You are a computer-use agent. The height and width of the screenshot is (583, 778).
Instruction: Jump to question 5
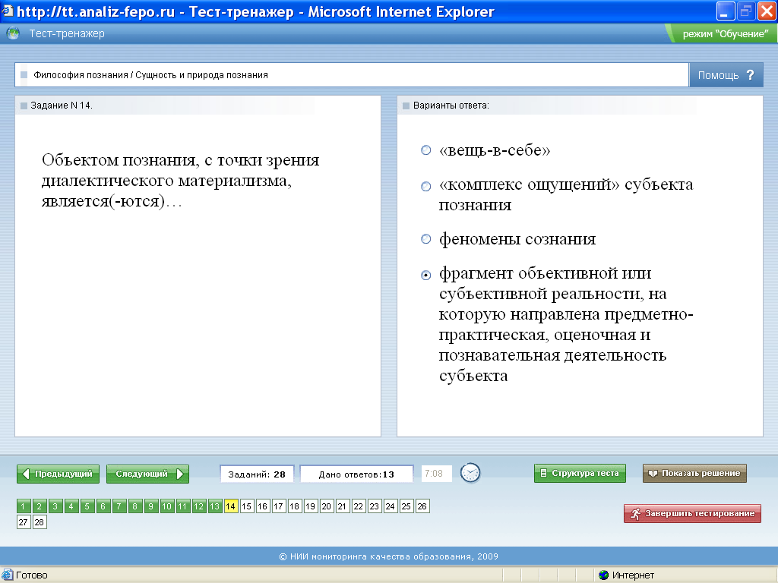click(x=87, y=506)
